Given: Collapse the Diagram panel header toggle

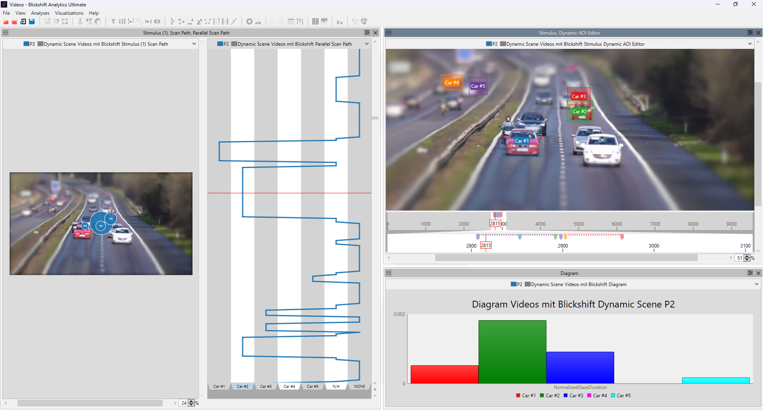Looking at the screenshot, I should tap(389, 273).
